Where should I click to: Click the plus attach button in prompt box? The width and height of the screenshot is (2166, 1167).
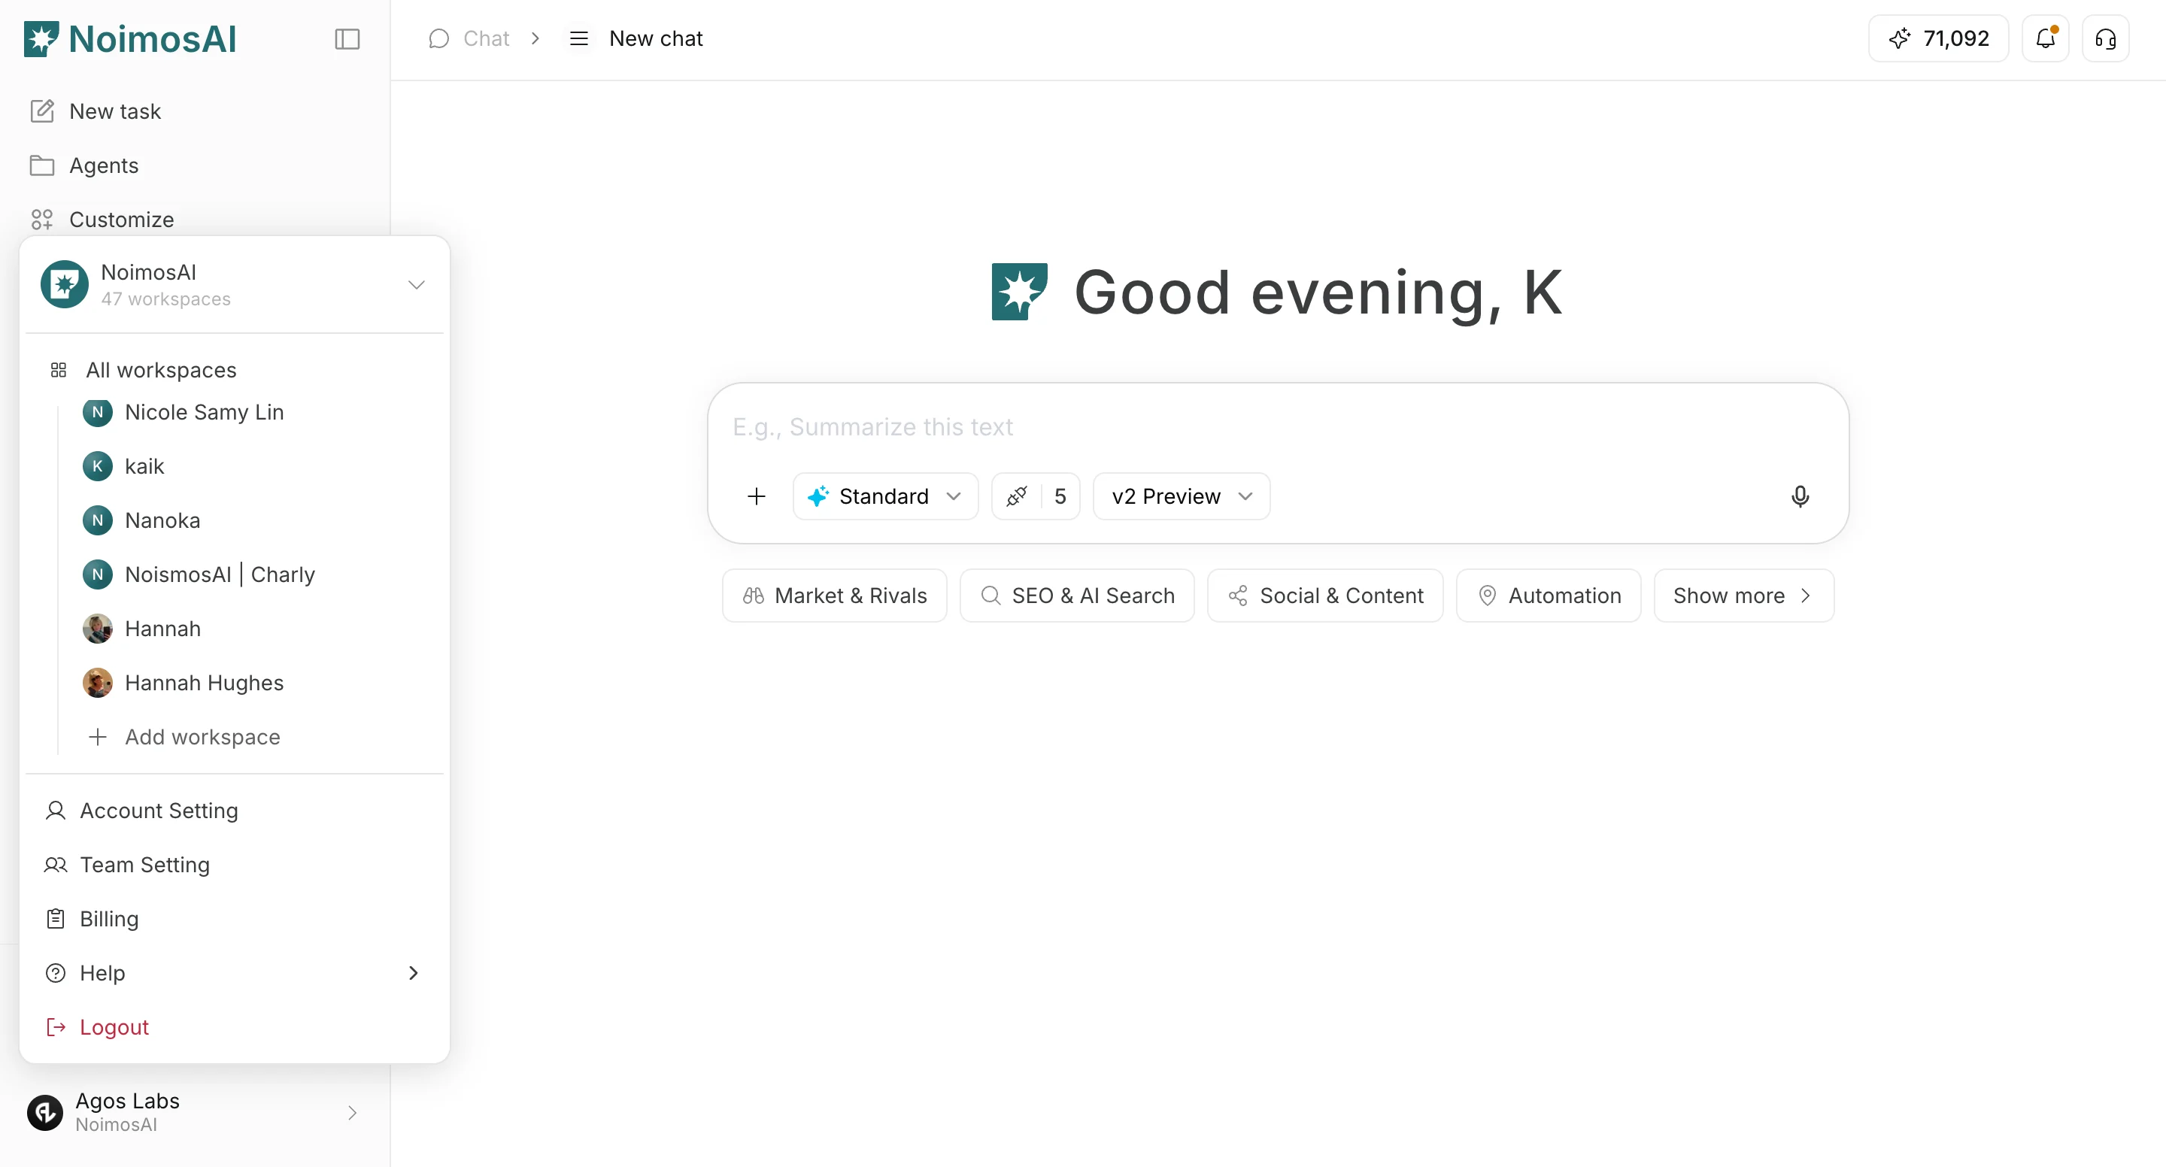pyautogui.click(x=756, y=496)
